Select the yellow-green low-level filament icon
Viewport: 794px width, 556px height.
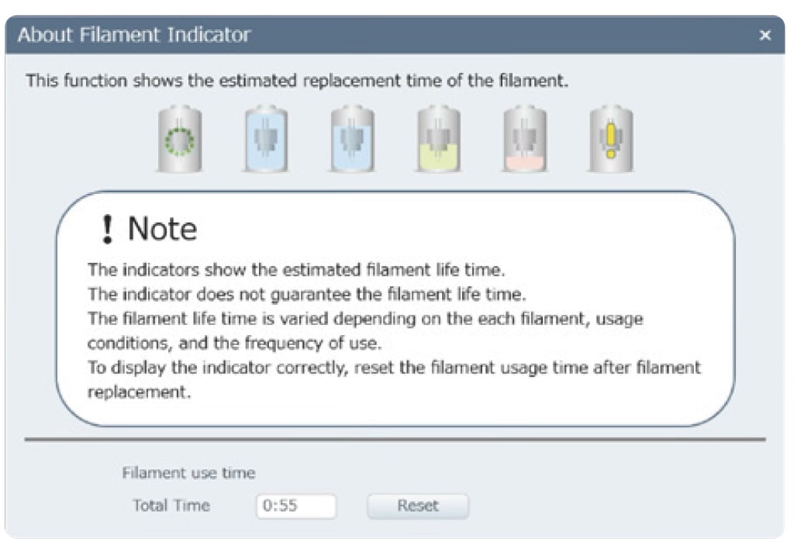tap(439, 139)
